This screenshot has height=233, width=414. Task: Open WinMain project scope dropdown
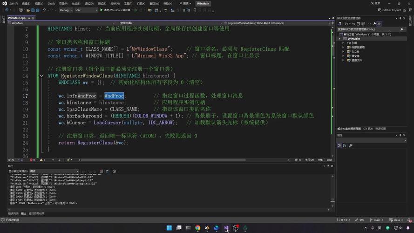(61, 23)
